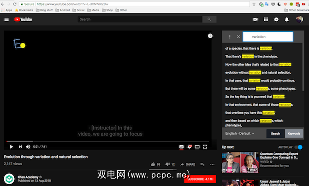Bookmark this page with star icon

(254, 4)
